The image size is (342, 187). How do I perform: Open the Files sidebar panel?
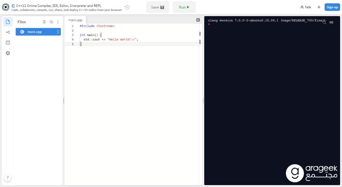pyautogui.click(x=8, y=22)
